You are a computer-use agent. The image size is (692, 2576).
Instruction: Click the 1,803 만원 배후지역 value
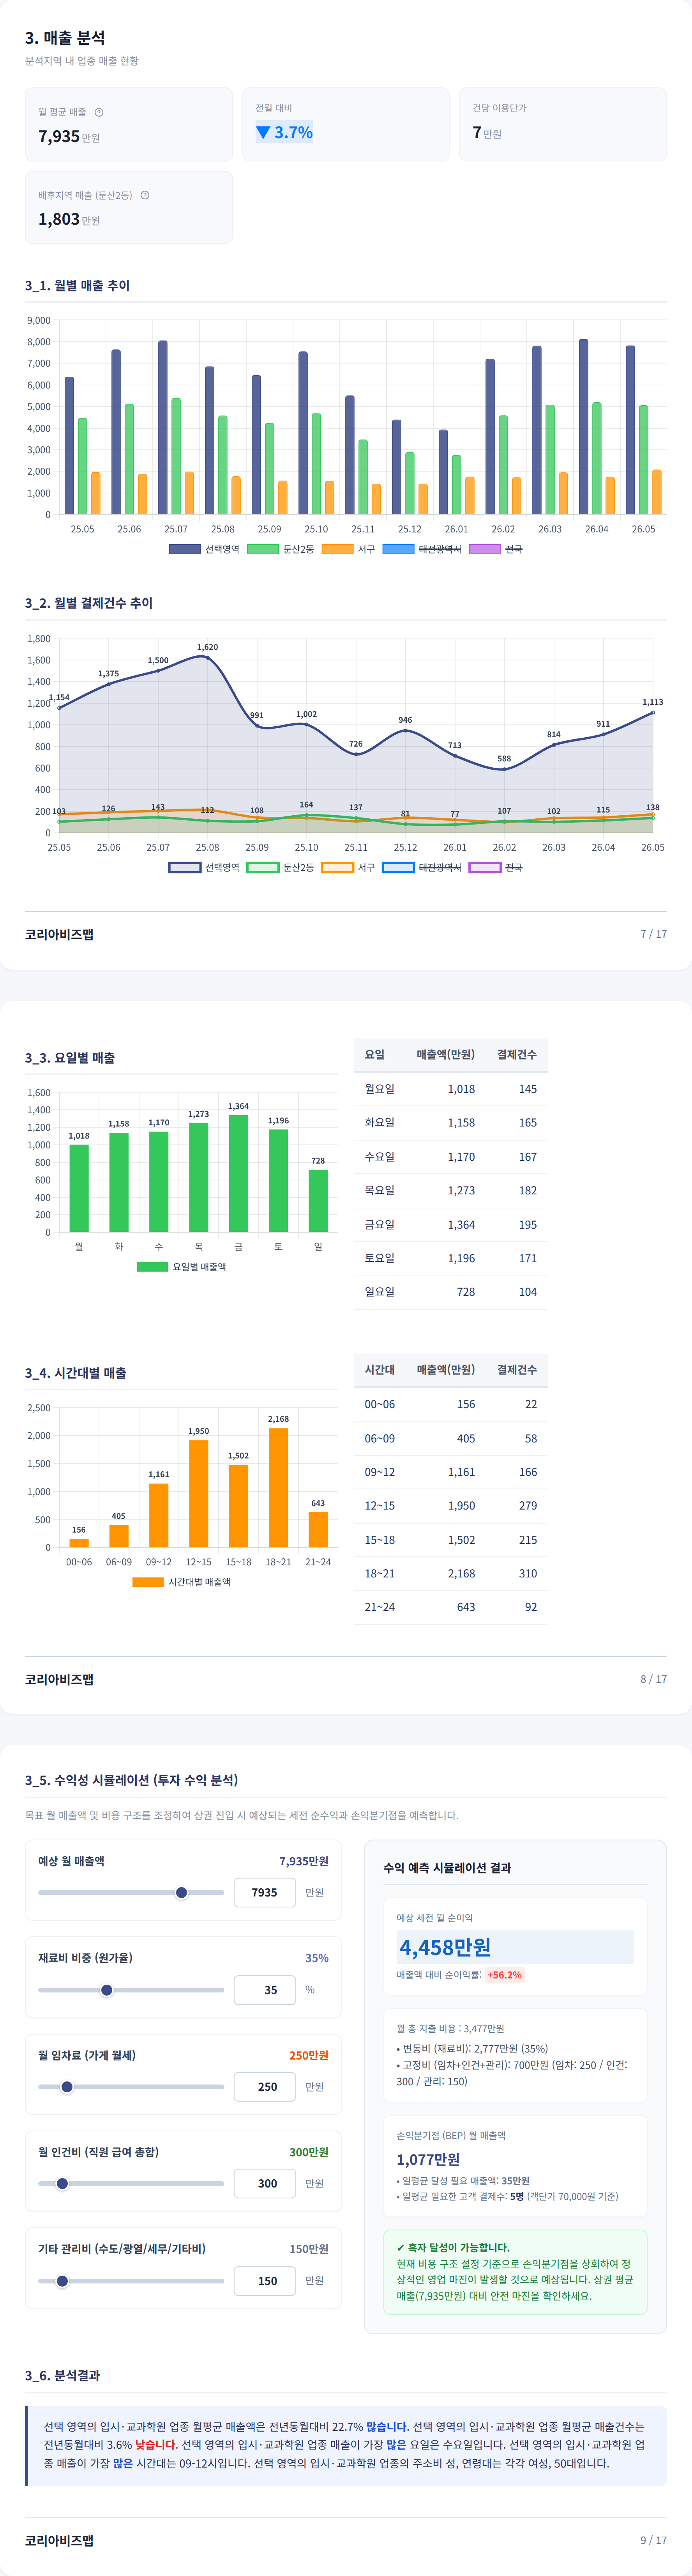(x=69, y=219)
